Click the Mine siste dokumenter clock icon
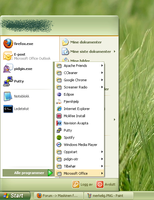 click(65, 51)
